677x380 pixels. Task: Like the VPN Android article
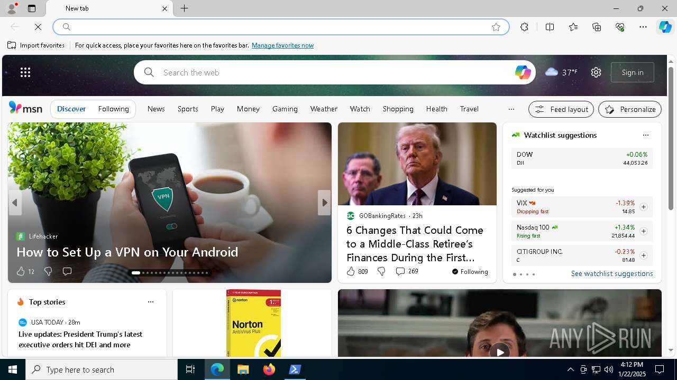25,271
